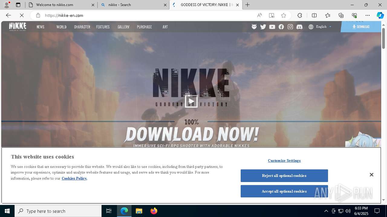Open volume control in tray

(x=348, y=211)
